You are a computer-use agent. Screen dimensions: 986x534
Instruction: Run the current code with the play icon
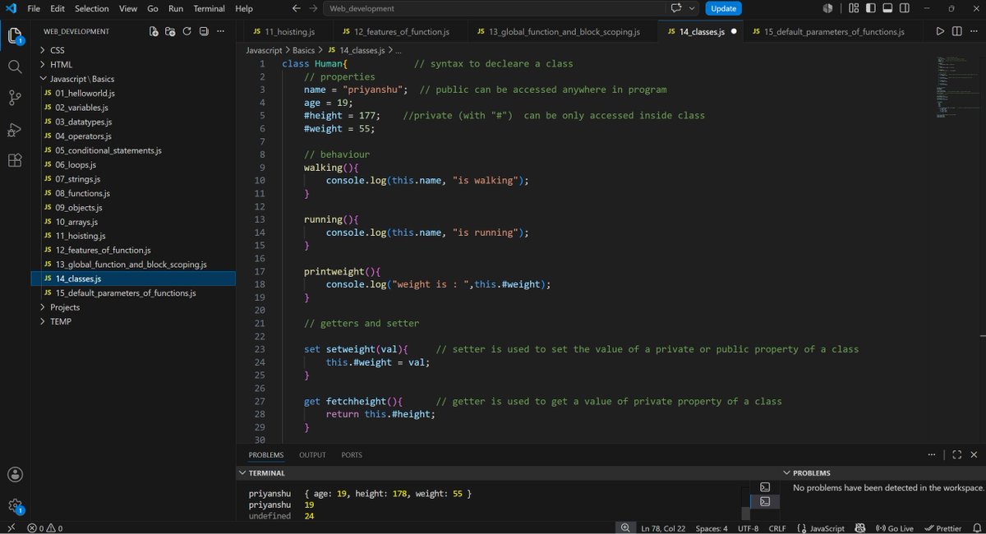tap(940, 32)
